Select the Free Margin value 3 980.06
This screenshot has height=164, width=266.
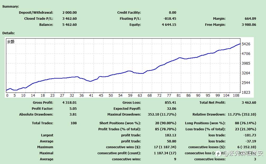click(249, 25)
